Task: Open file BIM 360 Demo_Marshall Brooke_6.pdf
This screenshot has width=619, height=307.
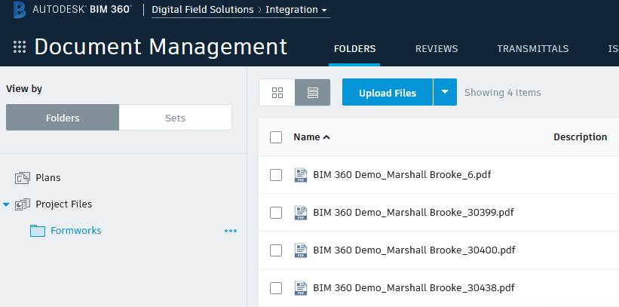Action: [402, 175]
